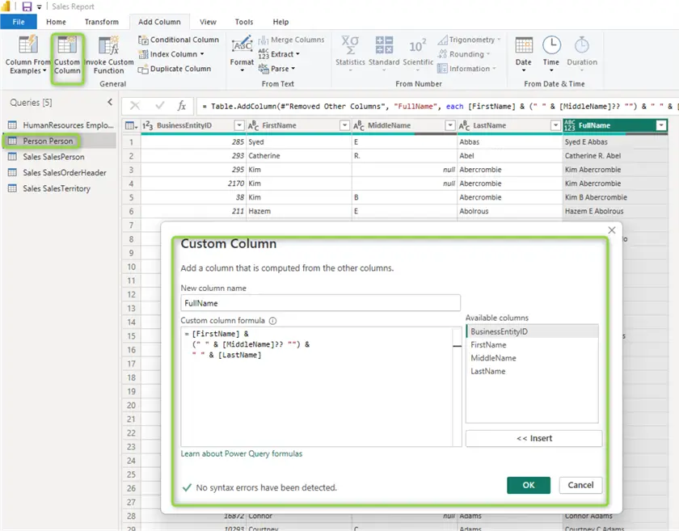The image size is (679, 531).
Task: Click the Date icon in ribbon
Action: 524,45
